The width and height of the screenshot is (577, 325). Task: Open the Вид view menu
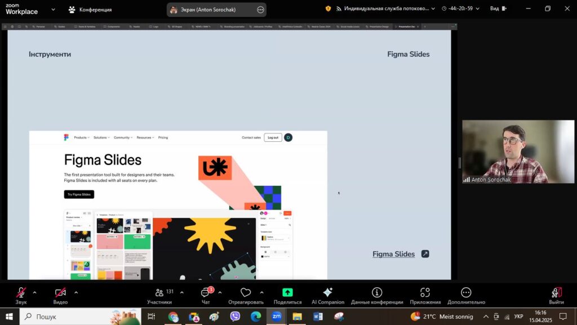tap(498, 8)
